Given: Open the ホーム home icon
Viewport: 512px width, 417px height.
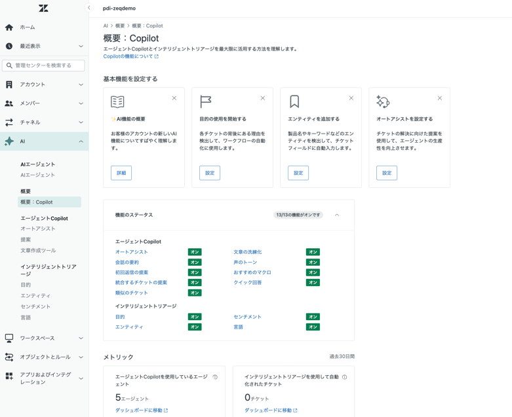Looking at the screenshot, I should click(x=9, y=27).
